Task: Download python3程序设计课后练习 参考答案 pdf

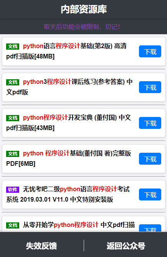Action: pyautogui.click(x=150, y=87)
